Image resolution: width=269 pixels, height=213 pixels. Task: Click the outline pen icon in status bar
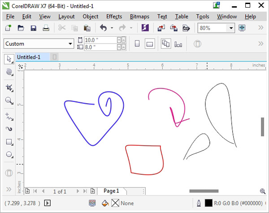coord(199,203)
